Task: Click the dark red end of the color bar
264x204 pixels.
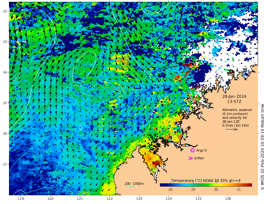Action: (250, 185)
